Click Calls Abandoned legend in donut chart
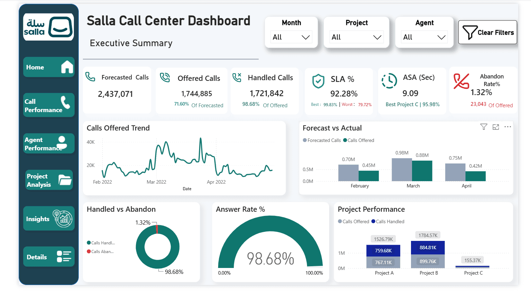This screenshot has width=531, height=294. tap(100, 252)
